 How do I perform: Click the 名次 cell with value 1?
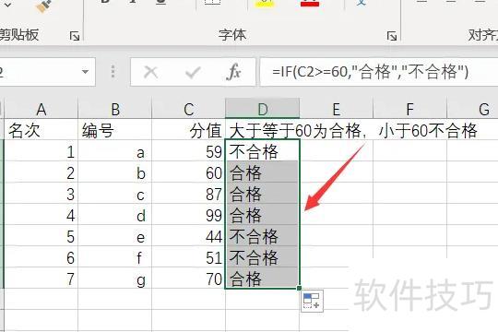[x=41, y=150]
